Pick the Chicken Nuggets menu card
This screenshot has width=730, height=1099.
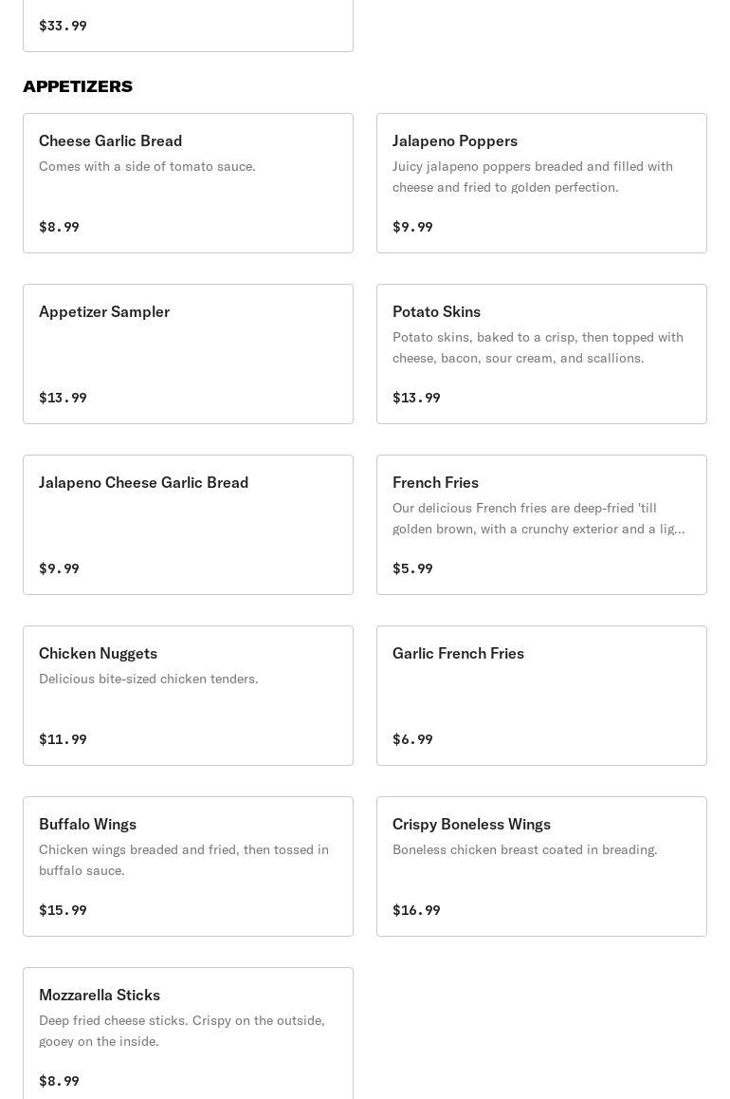tap(188, 696)
